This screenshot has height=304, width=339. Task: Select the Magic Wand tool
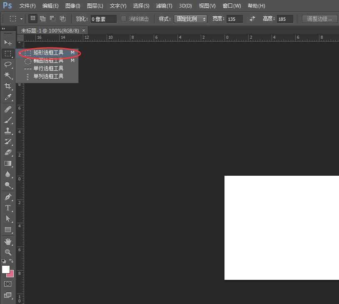[7, 75]
